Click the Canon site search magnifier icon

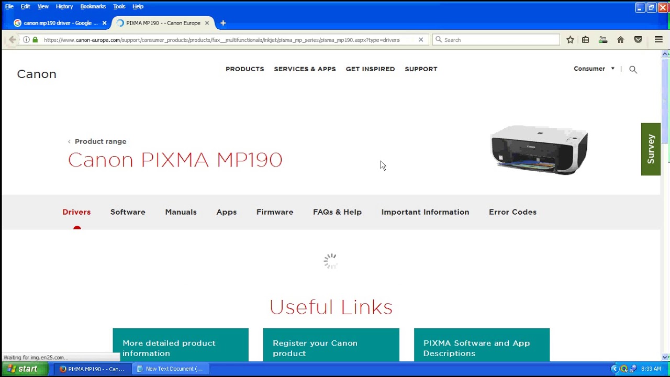click(633, 69)
